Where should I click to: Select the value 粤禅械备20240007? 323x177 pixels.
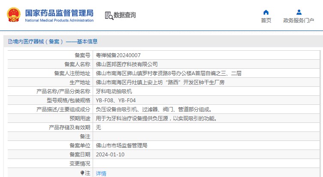pos(118,55)
